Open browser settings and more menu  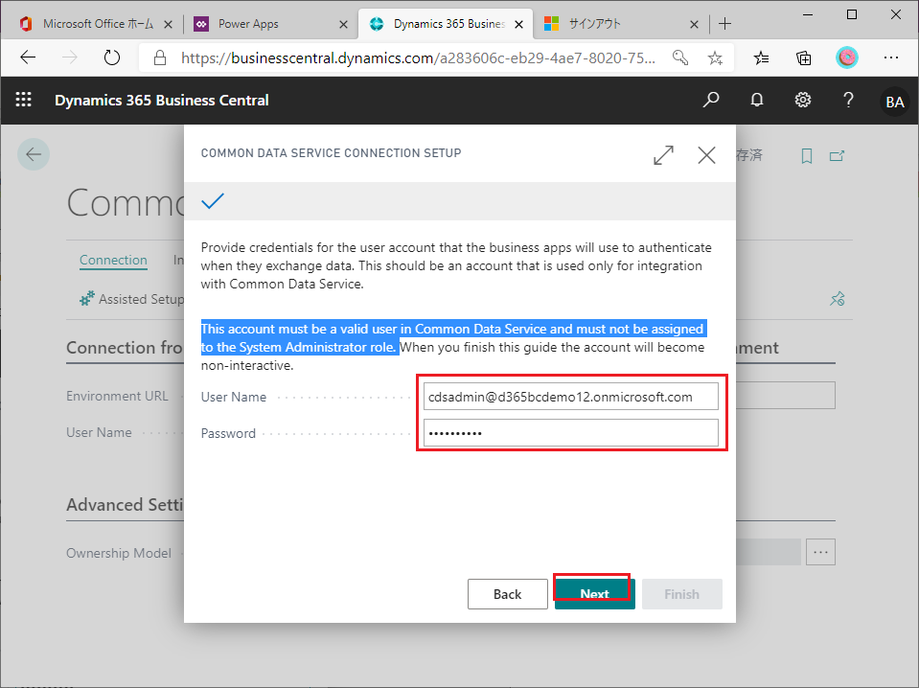click(891, 57)
